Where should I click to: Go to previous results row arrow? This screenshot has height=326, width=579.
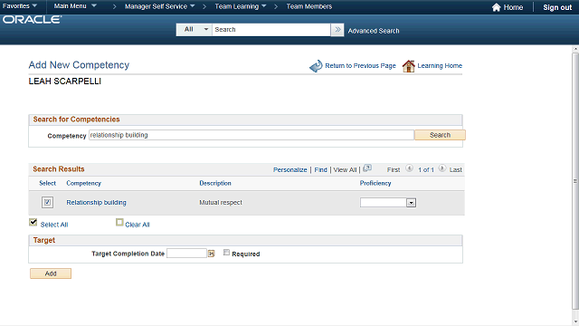(x=409, y=168)
